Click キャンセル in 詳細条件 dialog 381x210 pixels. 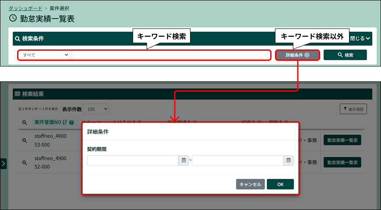point(250,184)
